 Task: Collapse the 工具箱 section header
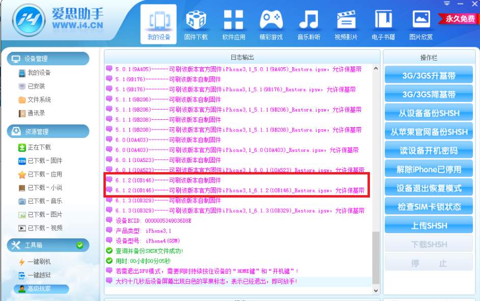pyautogui.click(x=48, y=245)
